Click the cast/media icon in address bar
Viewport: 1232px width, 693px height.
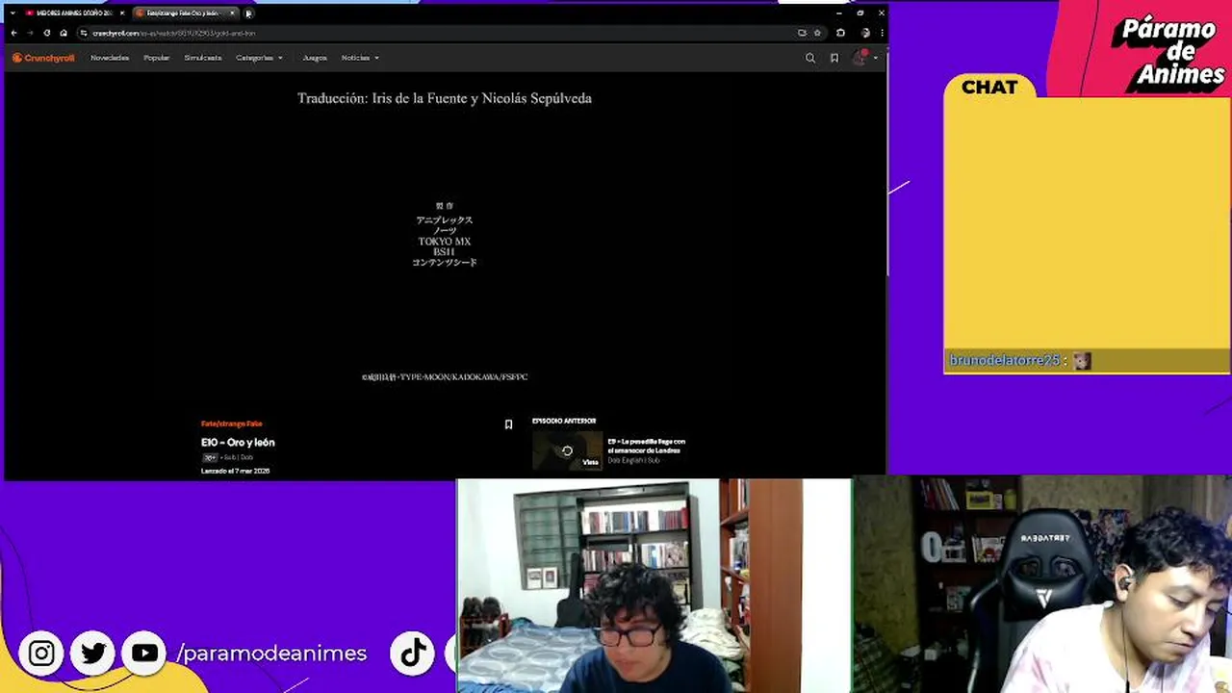click(x=802, y=33)
